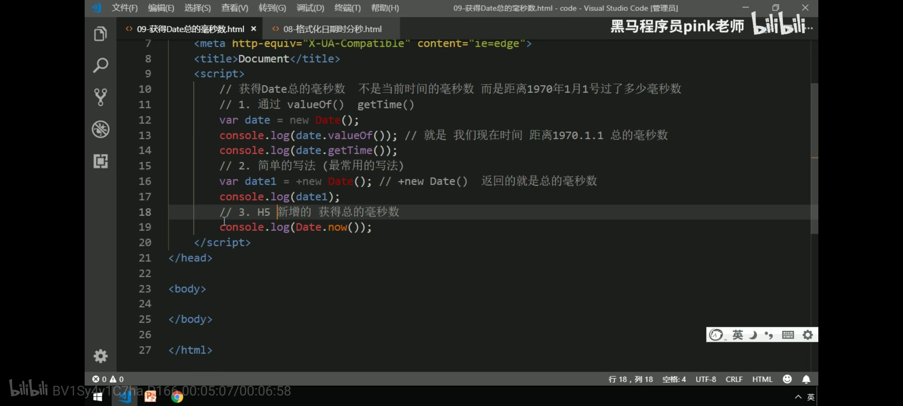Viewport: 903px width, 406px height.
Task: Launch Chrome from the Windows taskbar
Action: pos(177,397)
